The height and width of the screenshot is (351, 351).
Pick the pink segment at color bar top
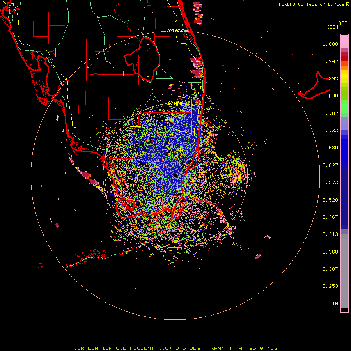pyautogui.click(x=344, y=41)
